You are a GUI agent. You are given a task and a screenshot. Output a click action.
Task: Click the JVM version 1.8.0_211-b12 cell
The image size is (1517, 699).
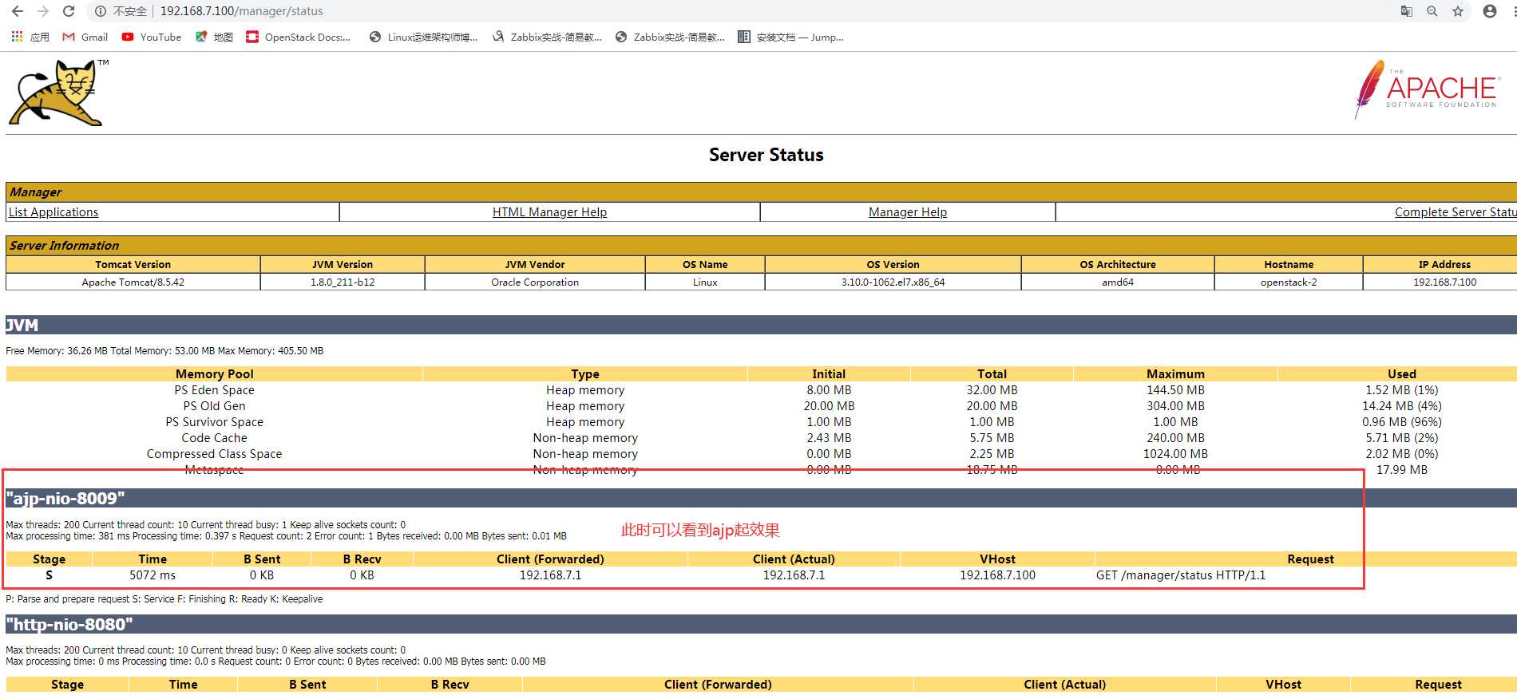point(343,282)
